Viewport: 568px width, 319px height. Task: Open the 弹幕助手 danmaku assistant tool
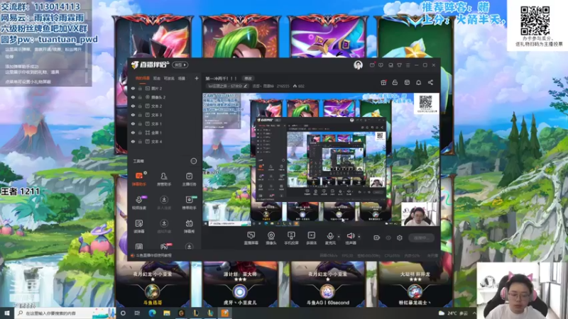click(x=138, y=179)
